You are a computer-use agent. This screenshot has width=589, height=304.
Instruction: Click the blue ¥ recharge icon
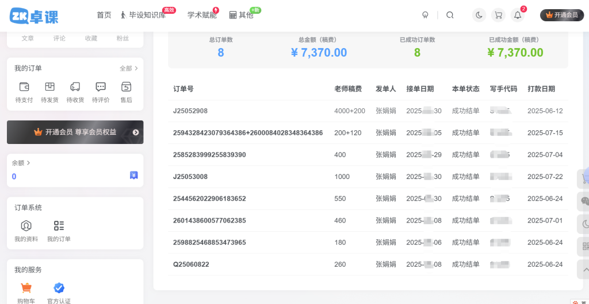(x=133, y=175)
